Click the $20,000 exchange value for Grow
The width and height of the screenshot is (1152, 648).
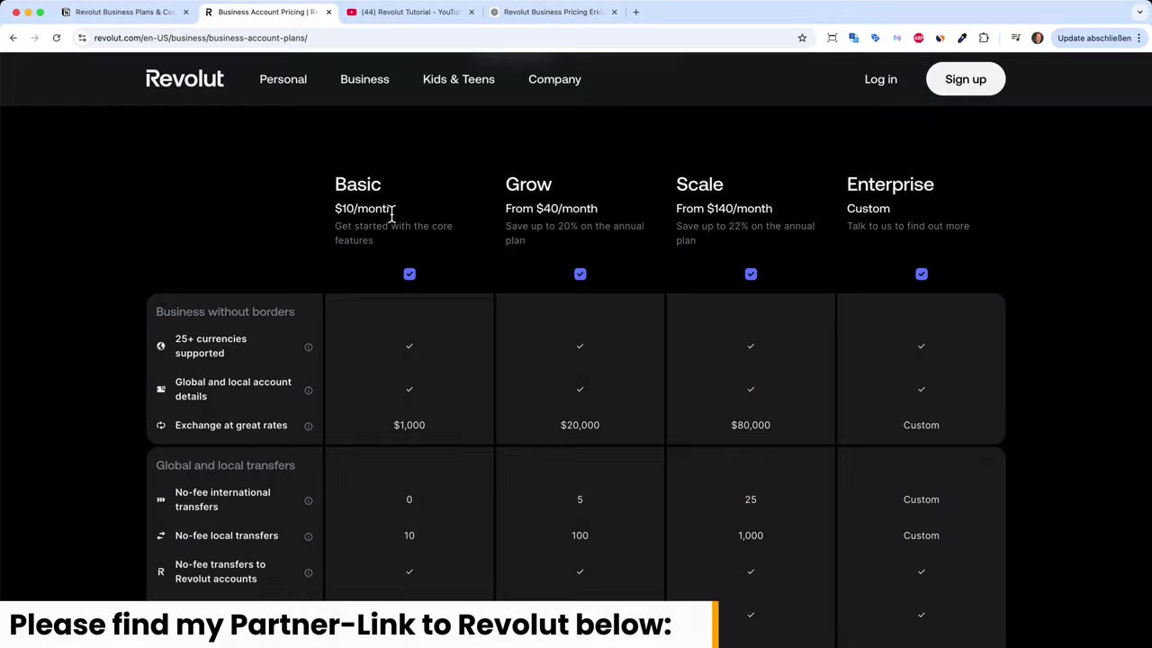(x=580, y=425)
